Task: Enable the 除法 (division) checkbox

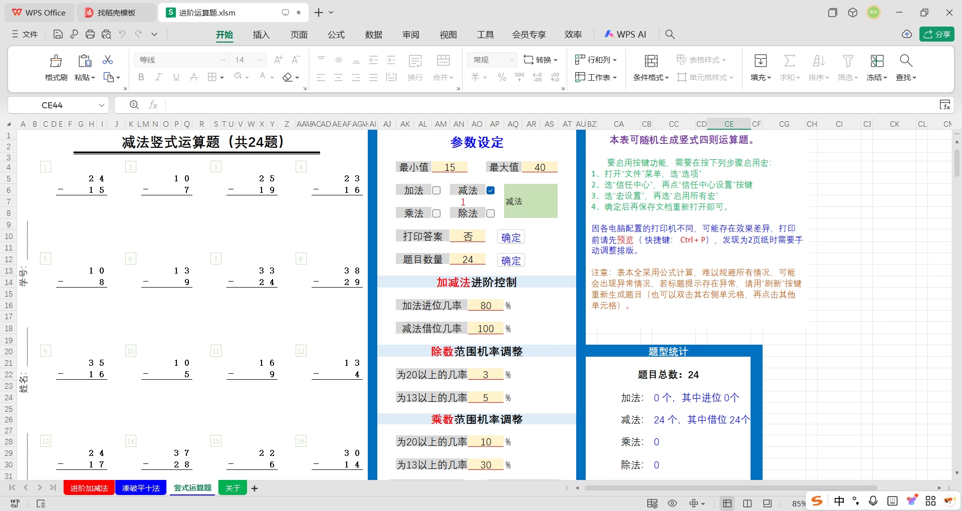Action: coord(491,213)
